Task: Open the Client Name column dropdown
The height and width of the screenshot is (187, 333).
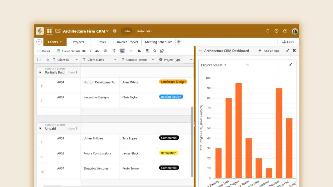Action: (x=115, y=59)
